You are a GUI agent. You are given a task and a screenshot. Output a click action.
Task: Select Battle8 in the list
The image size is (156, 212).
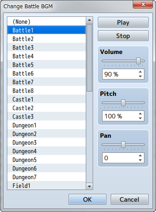(x=47, y=91)
